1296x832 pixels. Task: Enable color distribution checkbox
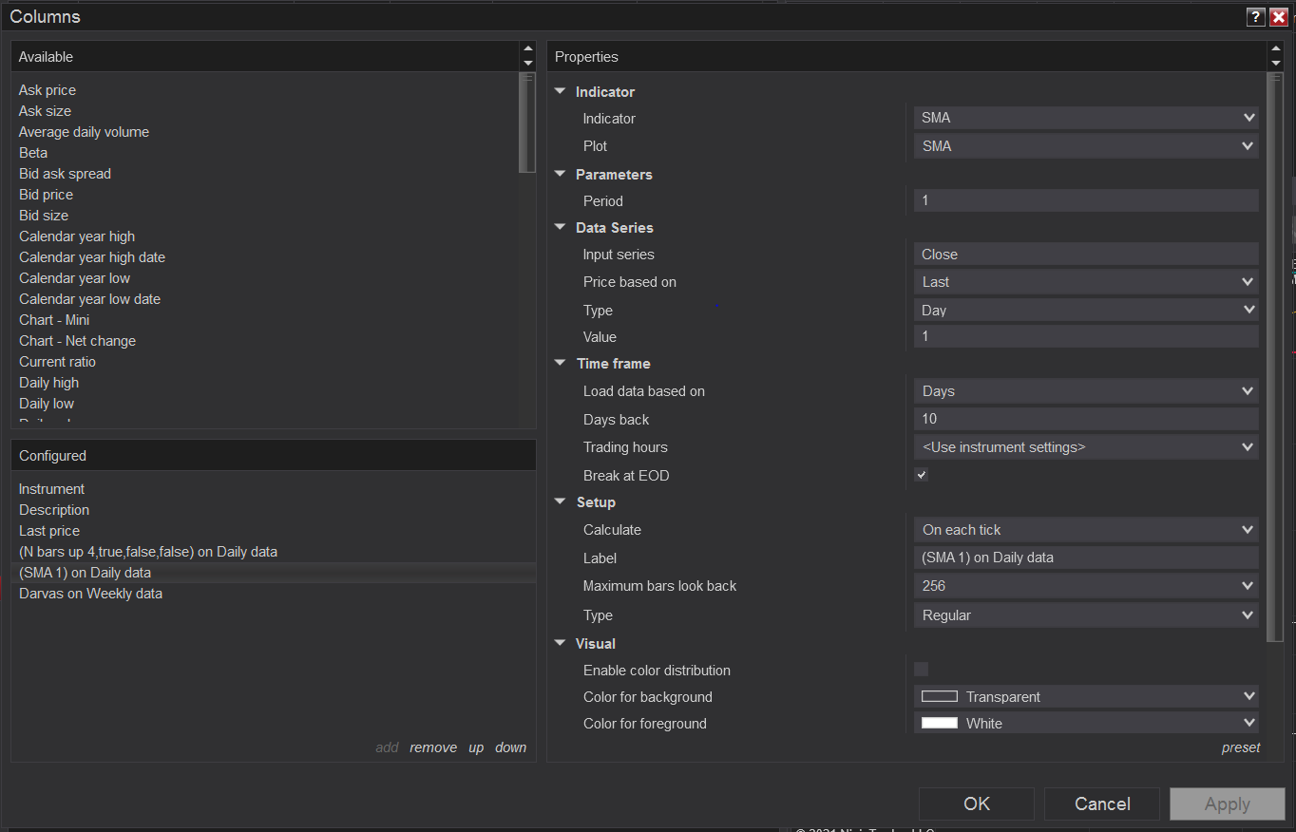921,670
